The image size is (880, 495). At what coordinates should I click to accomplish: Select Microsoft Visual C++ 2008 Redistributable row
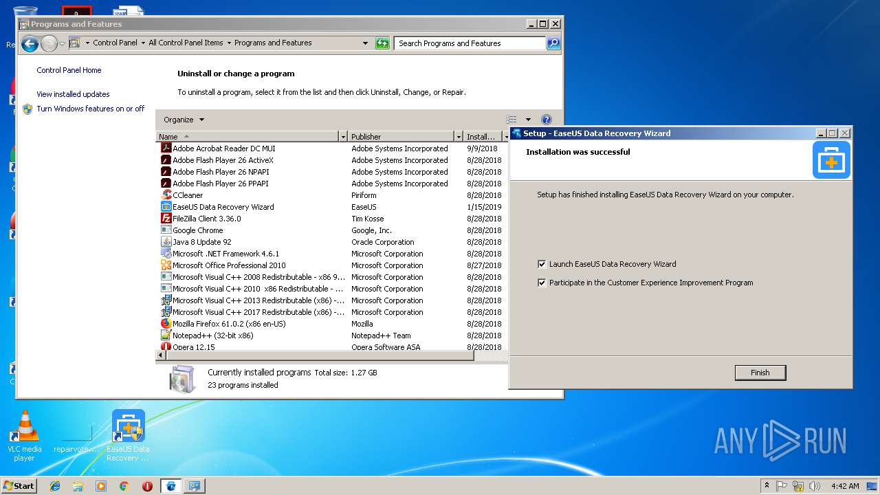[x=331, y=276]
